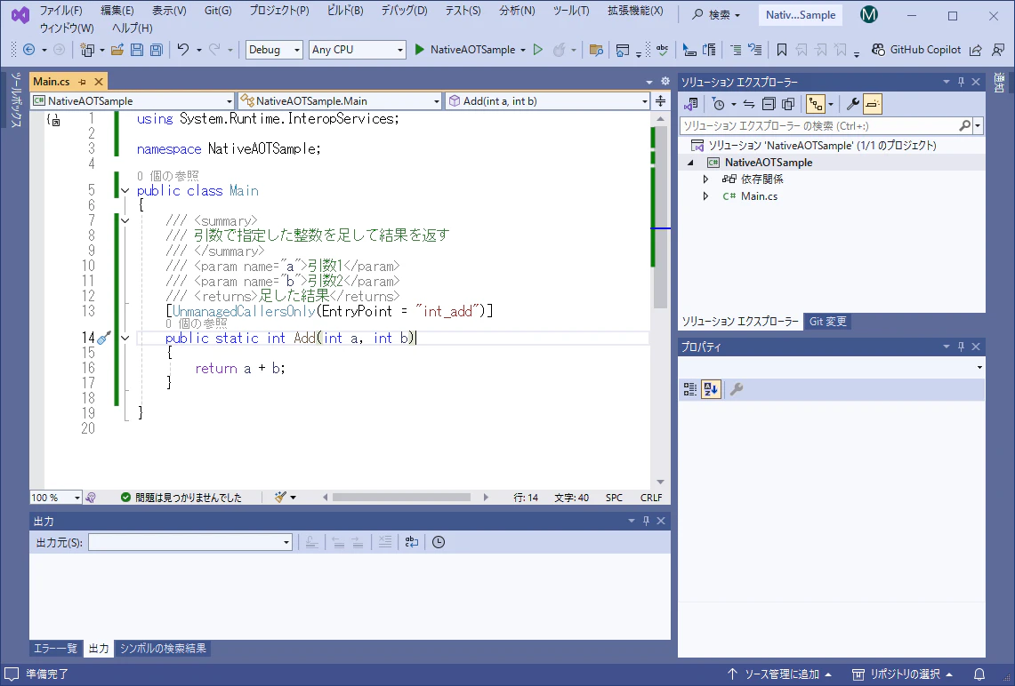The image size is (1015, 686).
Task: Toggle bookmark on current line
Action: coord(781,50)
